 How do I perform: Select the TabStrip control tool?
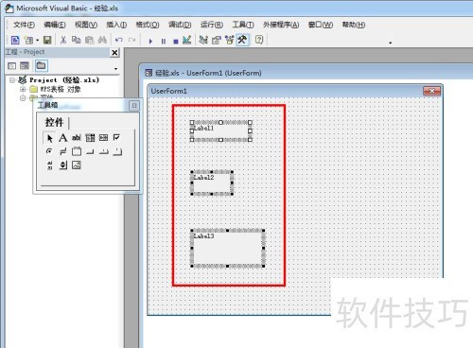point(103,151)
